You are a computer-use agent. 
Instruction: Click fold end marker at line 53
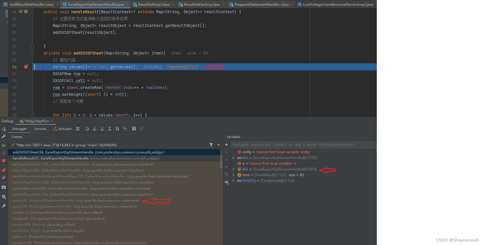32,46
